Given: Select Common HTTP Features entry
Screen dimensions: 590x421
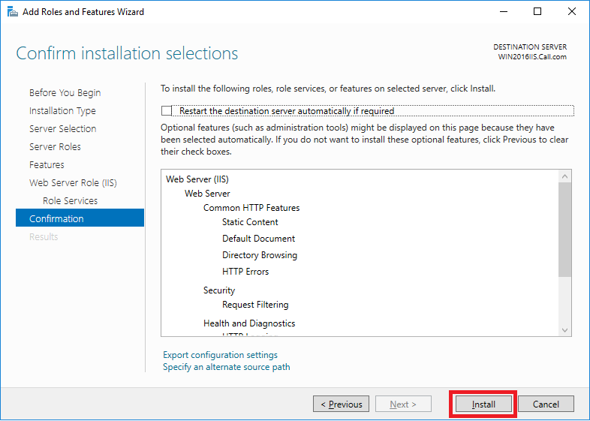Looking at the screenshot, I should pyautogui.click(x=251, y=208).
